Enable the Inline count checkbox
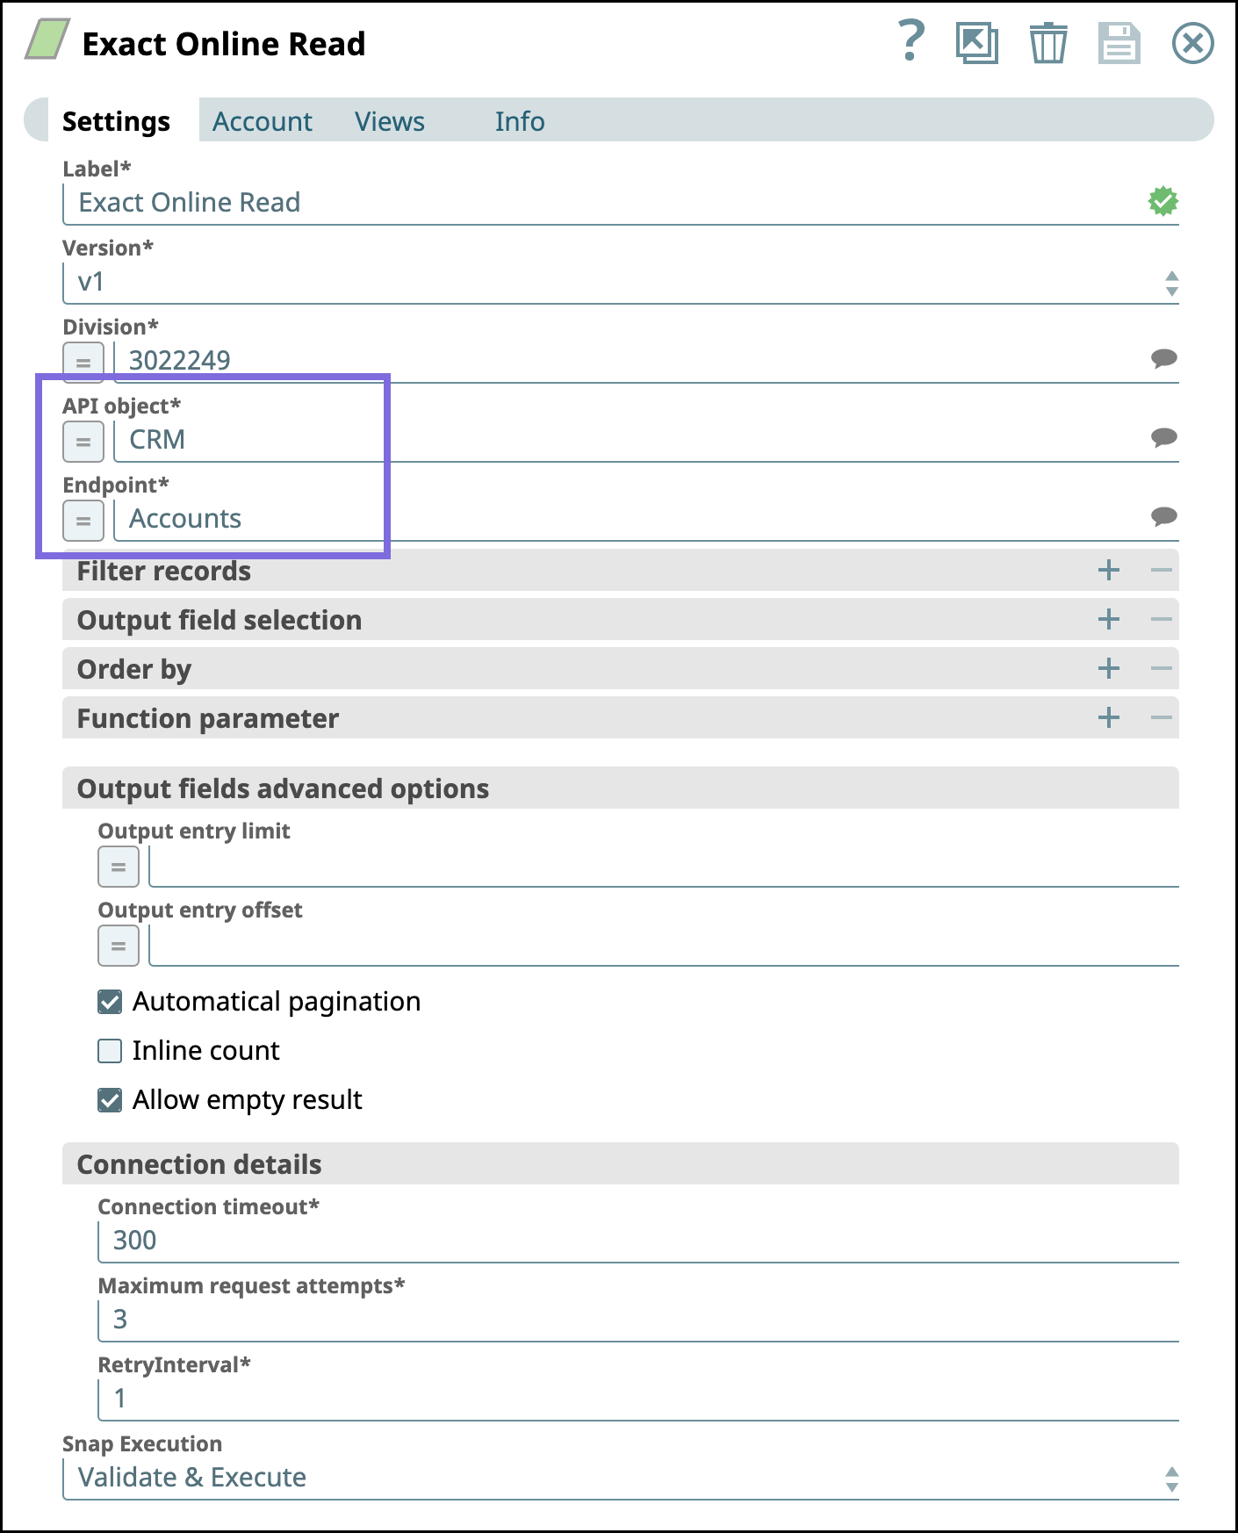The image size is (1238, 1533). pyautogui.click(x=110, y=1051)
